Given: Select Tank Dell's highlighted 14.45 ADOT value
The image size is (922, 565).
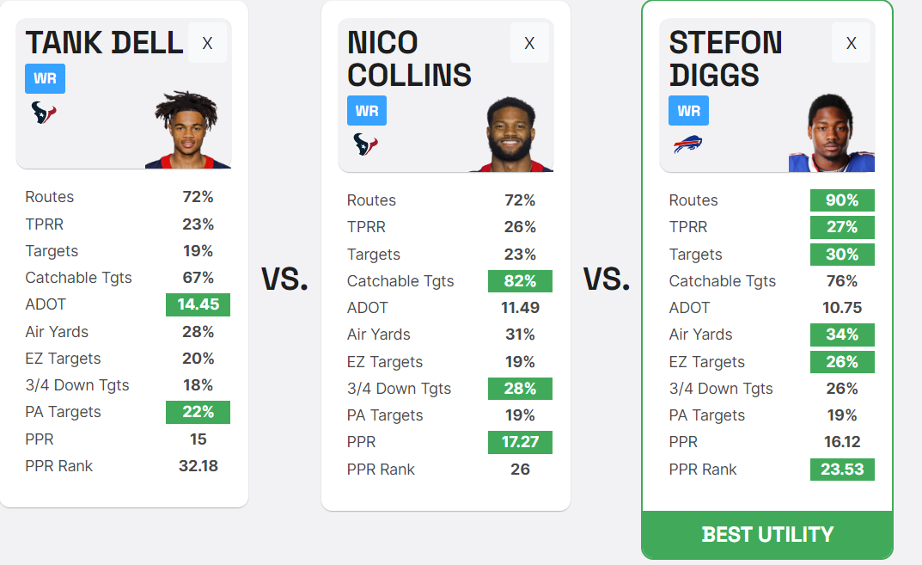Looking at the screenshot, I should point(198,304).
